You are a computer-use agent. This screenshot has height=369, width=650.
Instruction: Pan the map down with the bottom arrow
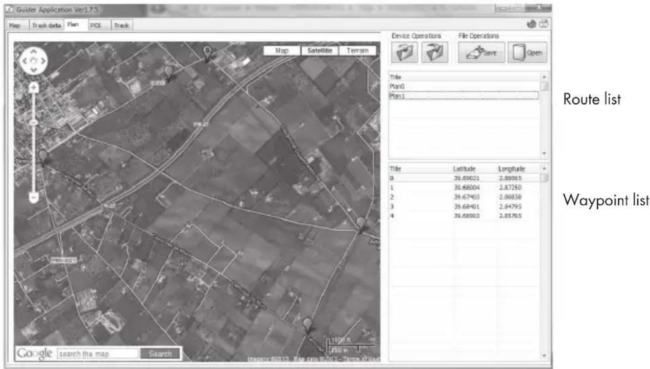pyautogui.click(x=34, y=70)
